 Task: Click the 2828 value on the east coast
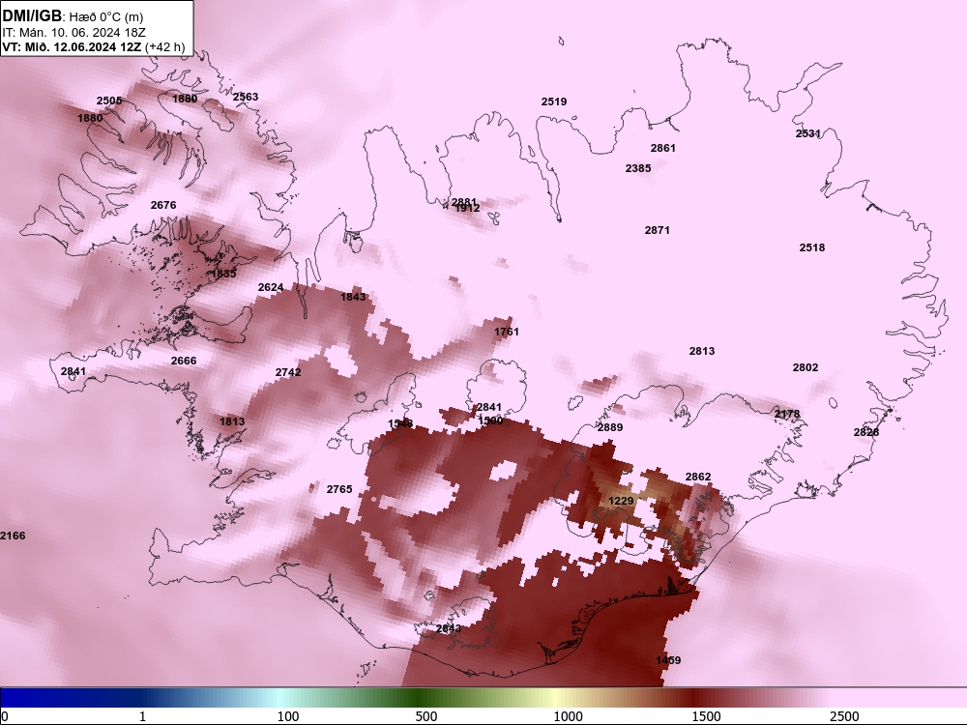(x=866, y=432)
